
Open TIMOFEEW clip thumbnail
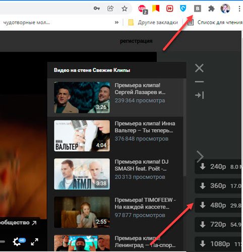[82, 212]
